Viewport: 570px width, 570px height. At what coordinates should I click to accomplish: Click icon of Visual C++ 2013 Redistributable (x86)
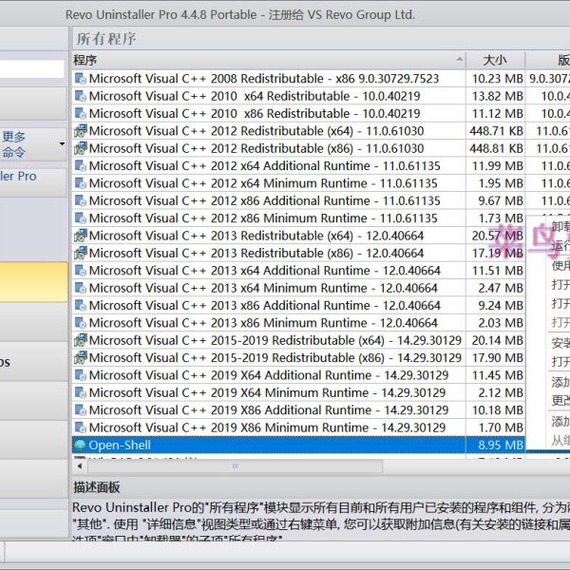(x=81, y=253)
